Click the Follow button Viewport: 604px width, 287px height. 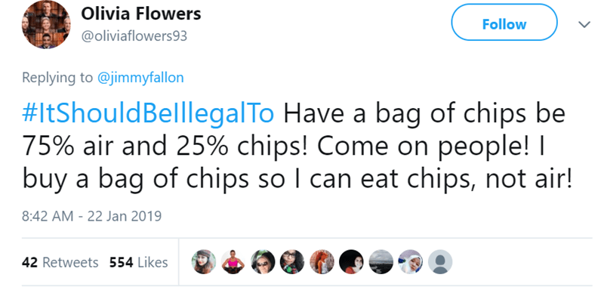click(x=504, y=23)
